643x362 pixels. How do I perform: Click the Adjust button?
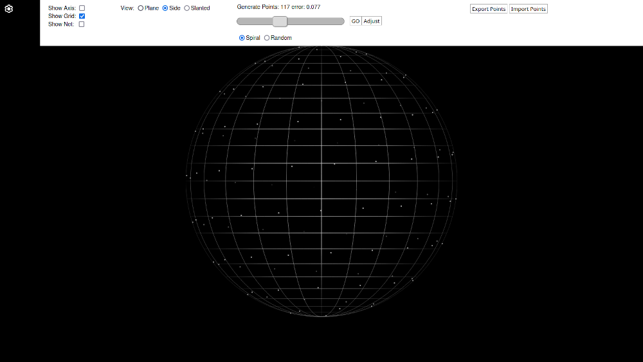[x=372, y=21]
